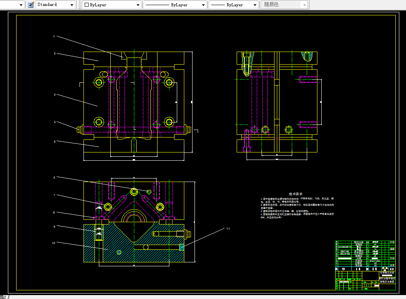Viewport: 406px width, 299px height.
Task: Select balloon number 3 label
Action: (55, 95)
